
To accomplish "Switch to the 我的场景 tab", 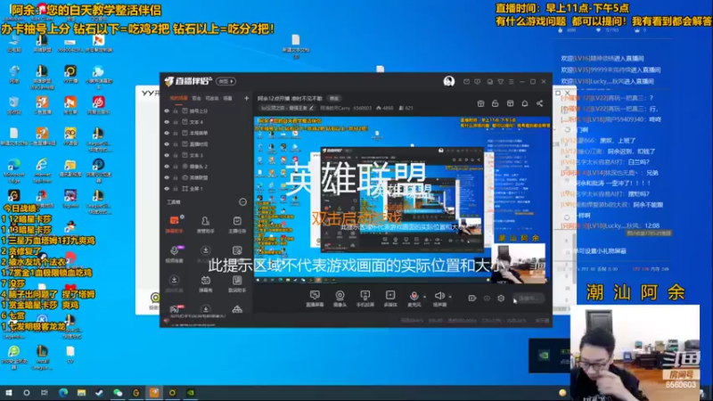I will pyautogui.click(x=178, y=98).
